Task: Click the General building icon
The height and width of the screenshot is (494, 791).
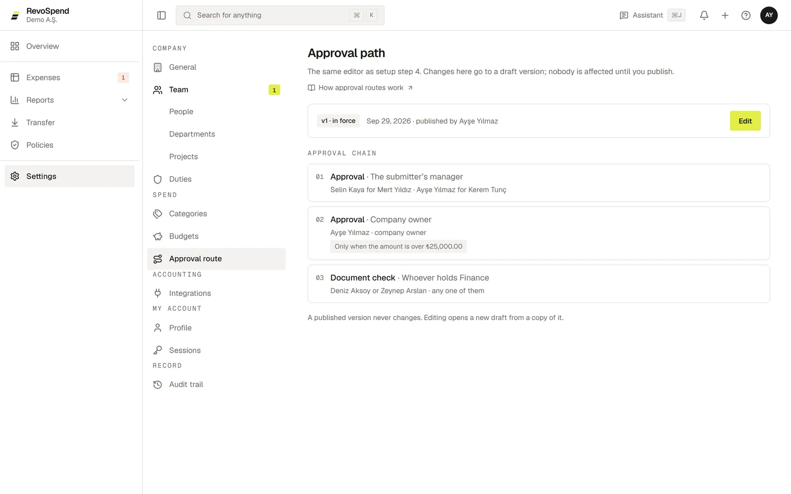Action: point(158,67)
